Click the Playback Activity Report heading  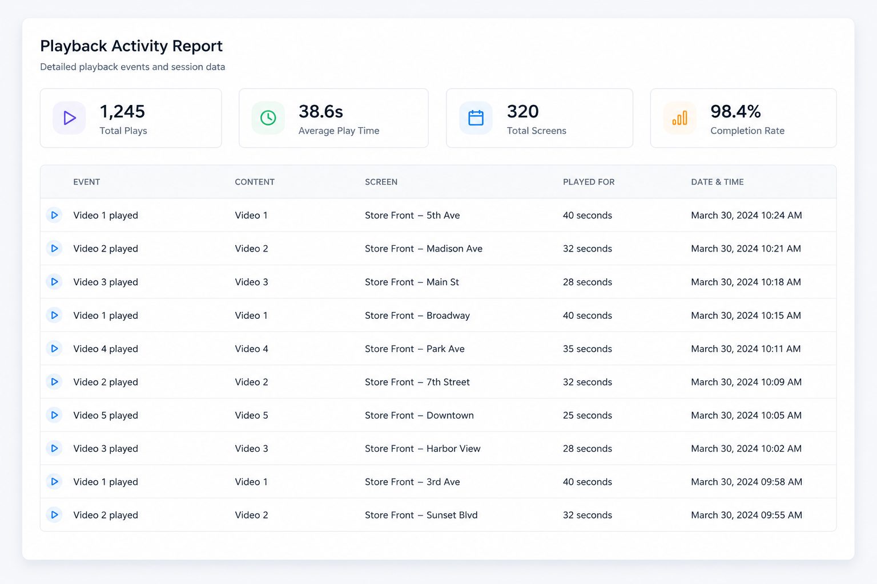click(x=131, y=46)
